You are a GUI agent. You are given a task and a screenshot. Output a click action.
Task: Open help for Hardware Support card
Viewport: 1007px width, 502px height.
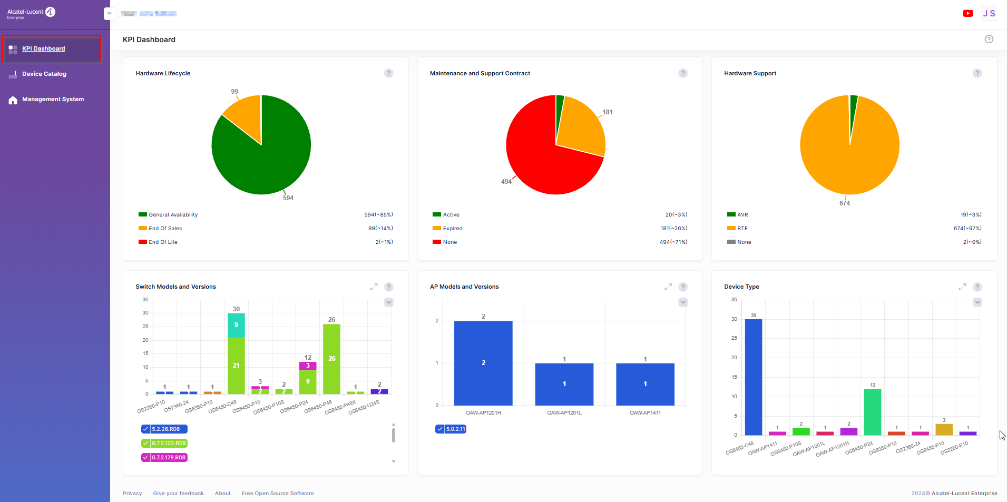pyautogui.click(x=977, y=73)
